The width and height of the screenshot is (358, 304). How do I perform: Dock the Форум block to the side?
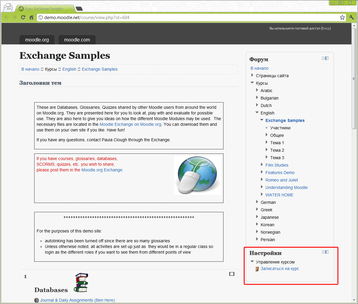tap(327, 58)
